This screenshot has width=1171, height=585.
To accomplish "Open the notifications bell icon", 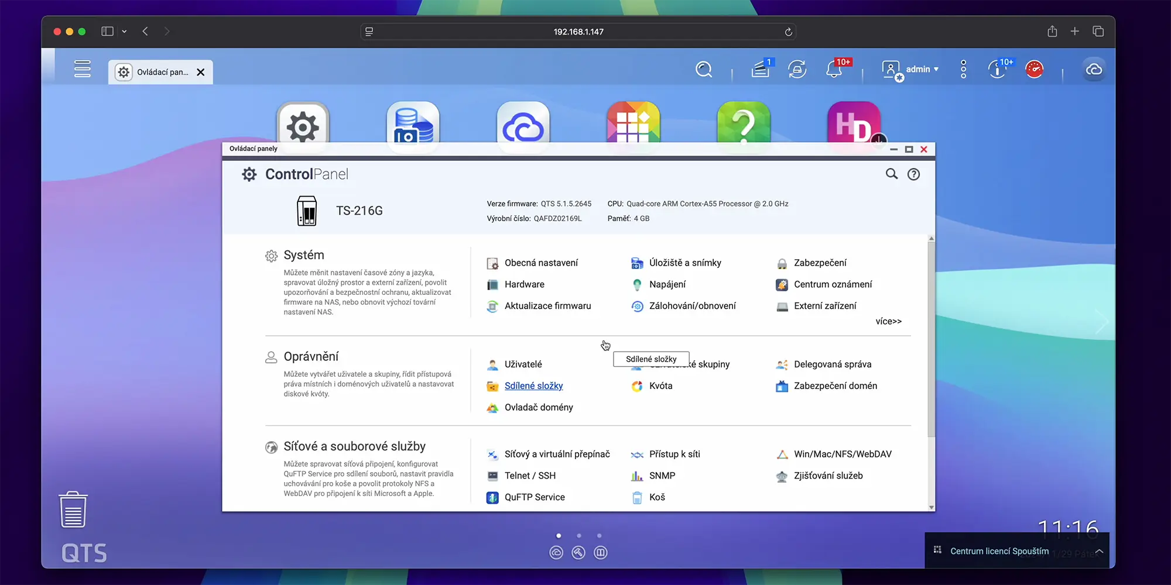I will tap(834, 70).
